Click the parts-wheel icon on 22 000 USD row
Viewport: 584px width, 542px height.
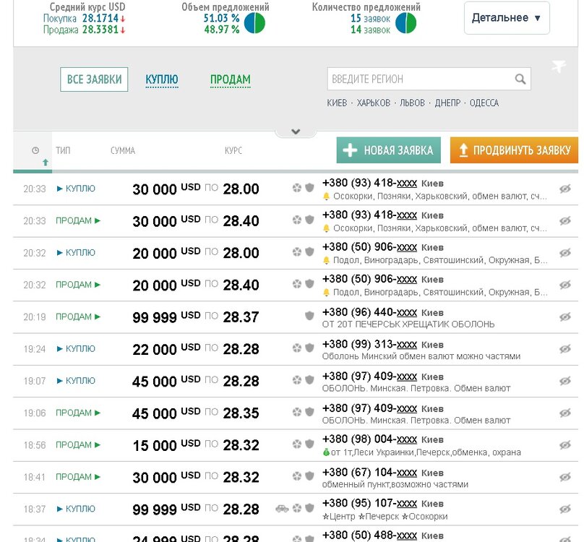coord(296,348)
